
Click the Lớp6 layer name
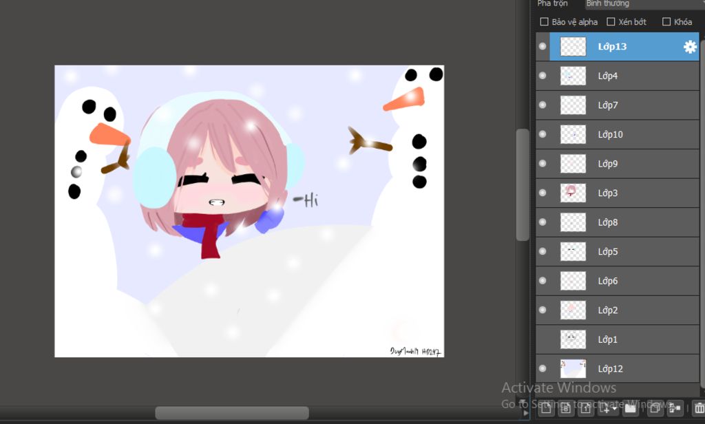tap(607, 281)
